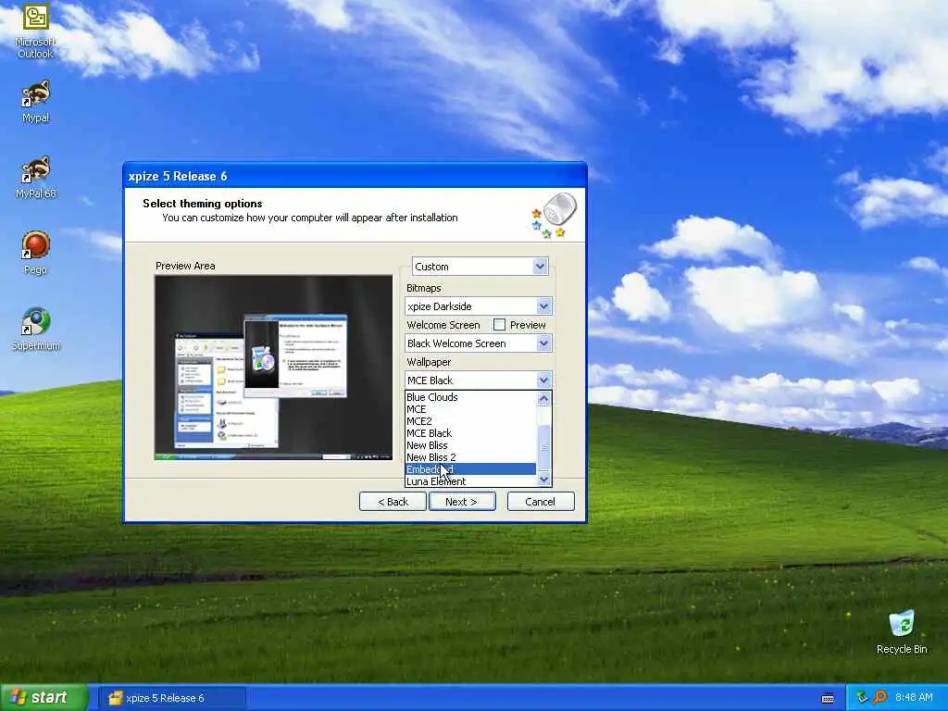Click the xpize 5 Release 6 title bar
This screenshot has width=948, height=711.
(x=355, y=176)
